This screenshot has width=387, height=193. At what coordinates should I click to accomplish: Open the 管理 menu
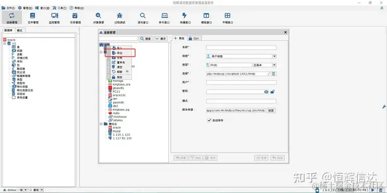click(x=25, y=8)
